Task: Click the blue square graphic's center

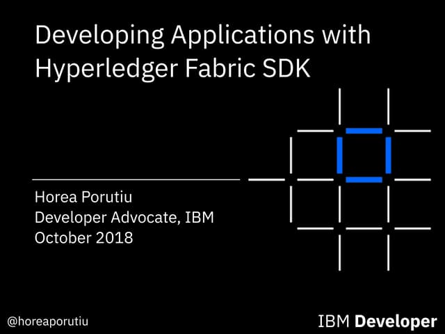Action: [x=364, y=154]
